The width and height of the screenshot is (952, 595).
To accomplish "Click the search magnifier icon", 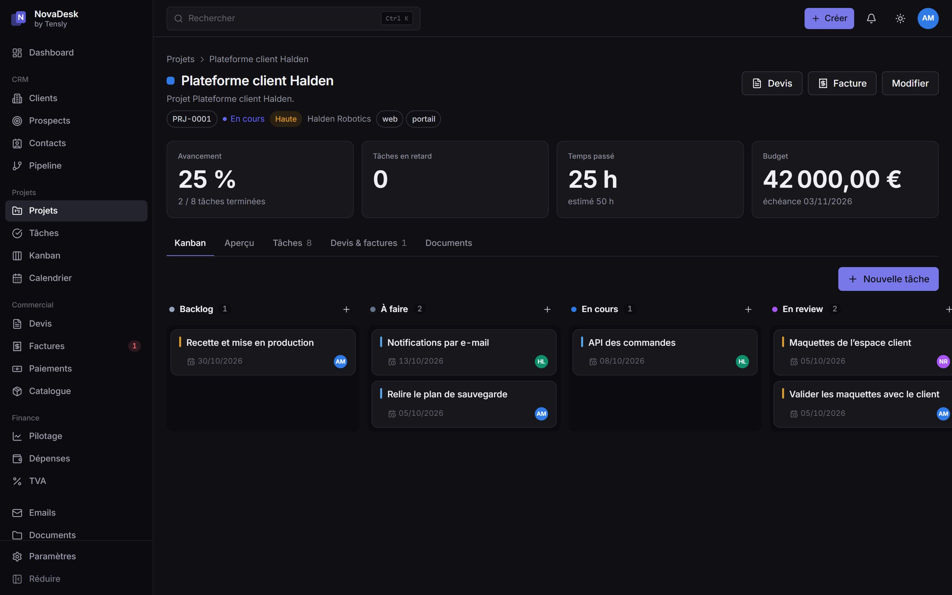I will [178, 18].
